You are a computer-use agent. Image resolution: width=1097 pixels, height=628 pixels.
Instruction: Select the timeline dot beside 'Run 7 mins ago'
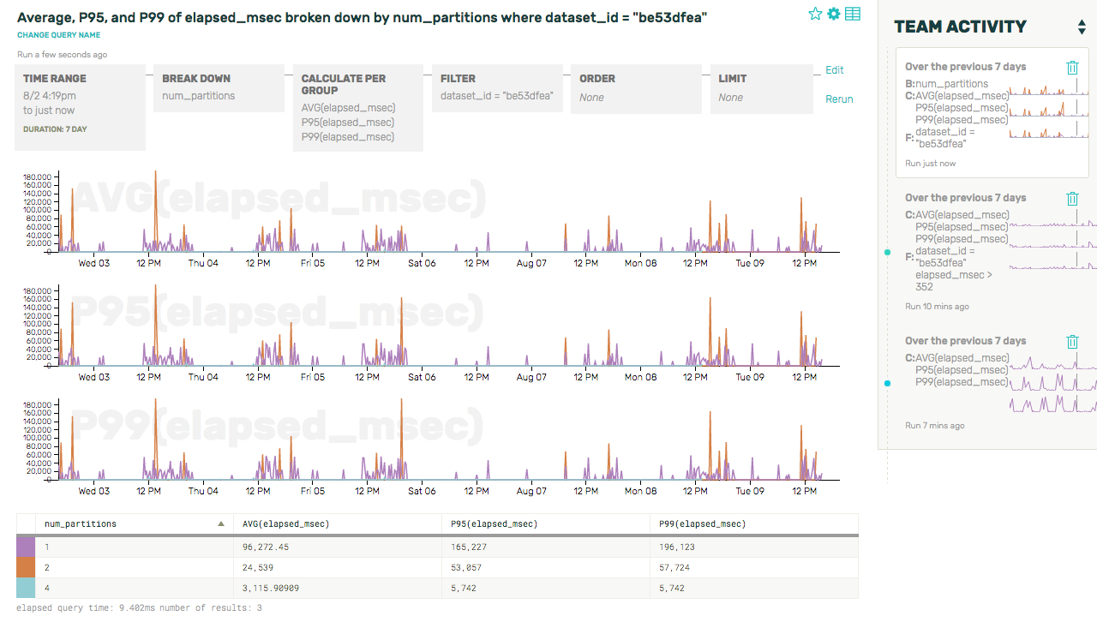click(x=887, y=384)
